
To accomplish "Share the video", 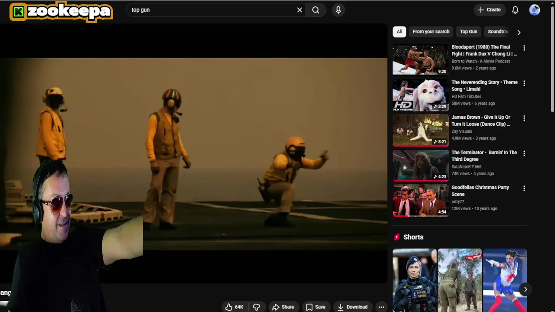I will (x=283, y=307).
